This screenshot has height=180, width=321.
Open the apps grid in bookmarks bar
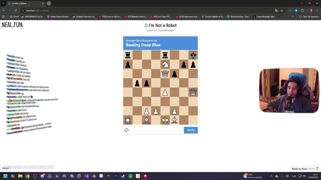pos(3,17)
